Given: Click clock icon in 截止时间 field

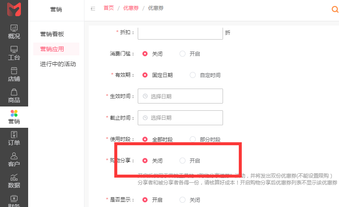Looking at the screenshot, I should tap(145, 118).
